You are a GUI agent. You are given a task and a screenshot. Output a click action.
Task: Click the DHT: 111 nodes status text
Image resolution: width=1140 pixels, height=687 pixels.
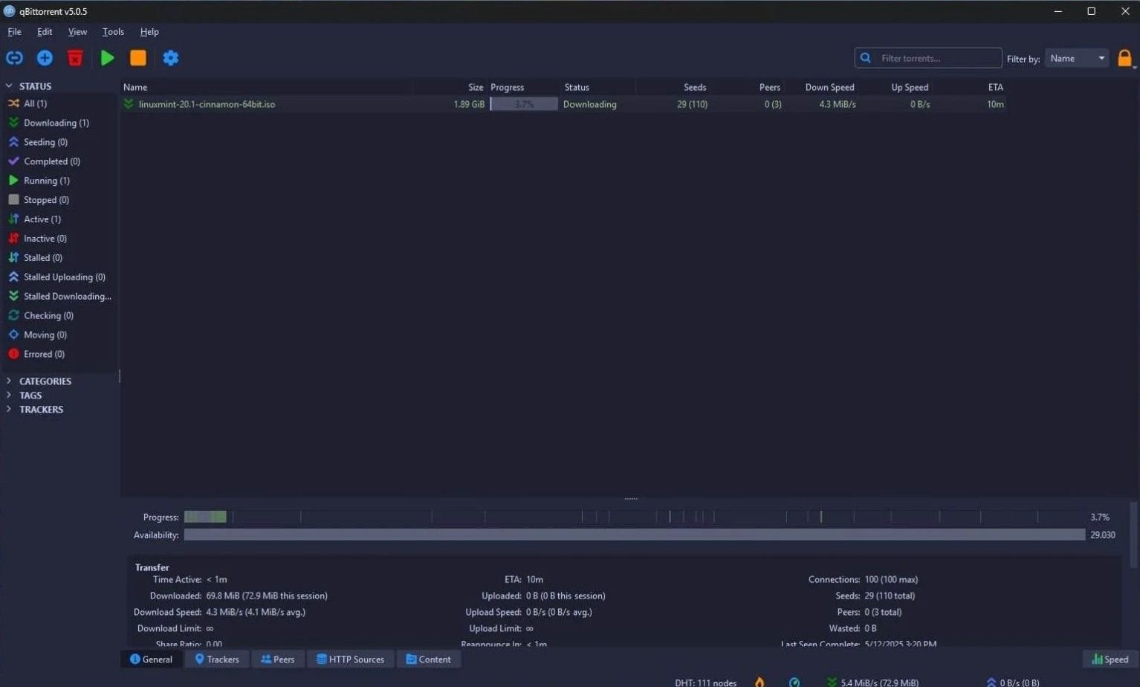[705, 682]
